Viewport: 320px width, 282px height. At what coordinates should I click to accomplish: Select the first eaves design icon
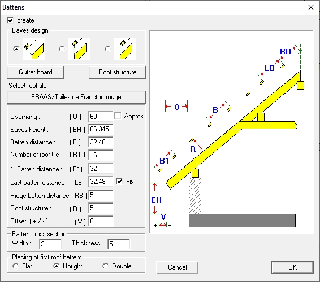pos(33,49)
